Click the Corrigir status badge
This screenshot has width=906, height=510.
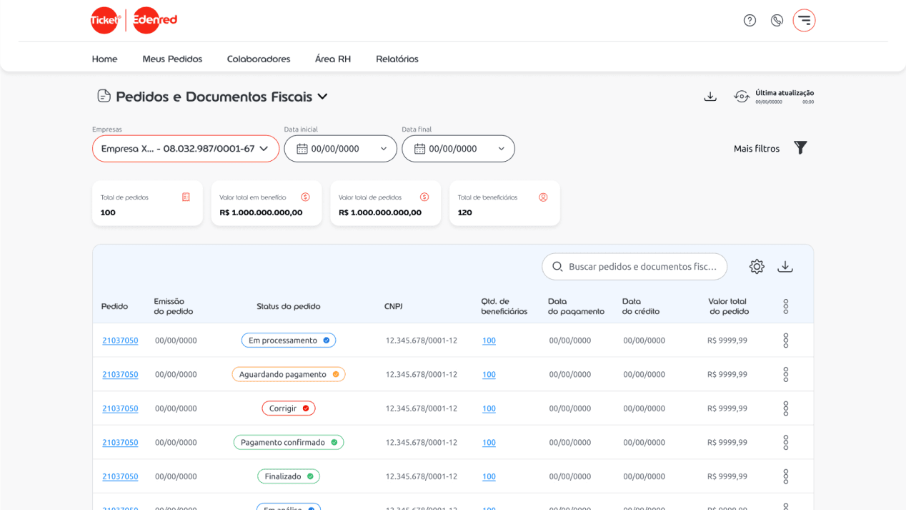pos(289,408)
